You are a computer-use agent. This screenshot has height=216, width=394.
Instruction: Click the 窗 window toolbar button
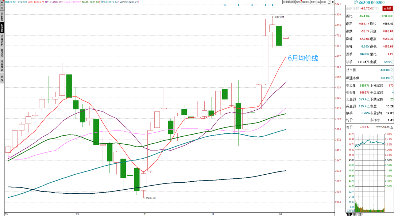(318, 2)
